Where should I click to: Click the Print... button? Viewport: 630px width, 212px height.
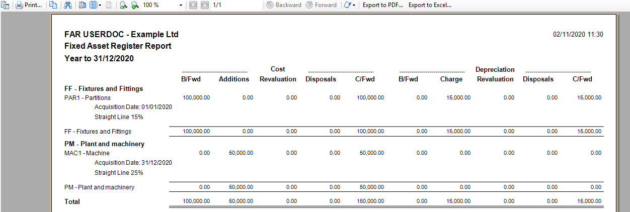[29, 5]
